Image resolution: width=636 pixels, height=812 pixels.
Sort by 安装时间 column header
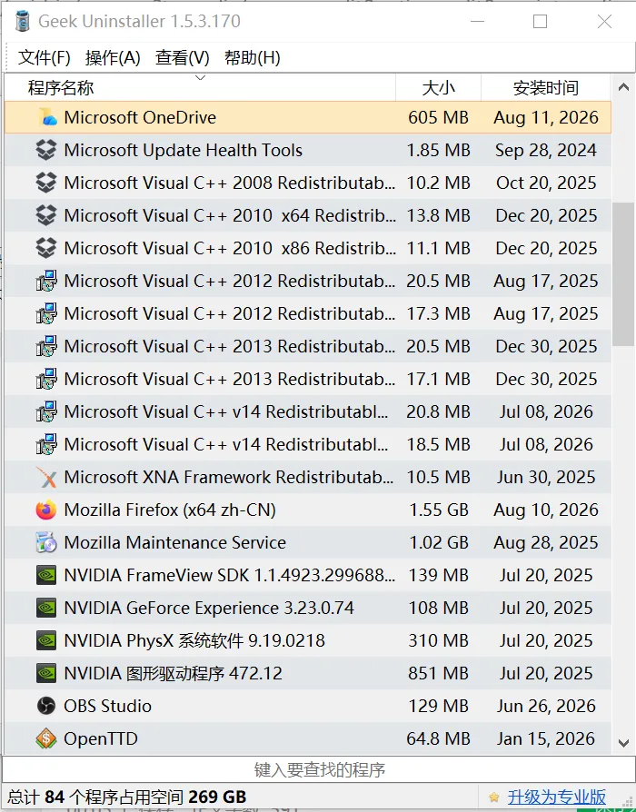pos(546,87)
